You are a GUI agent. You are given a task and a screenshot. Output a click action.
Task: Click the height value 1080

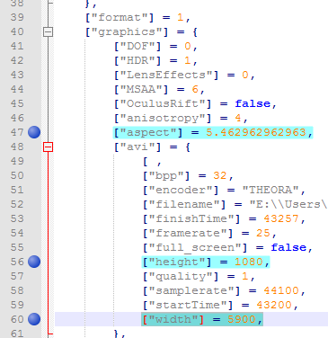249,262
